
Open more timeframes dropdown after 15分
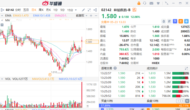76,10
